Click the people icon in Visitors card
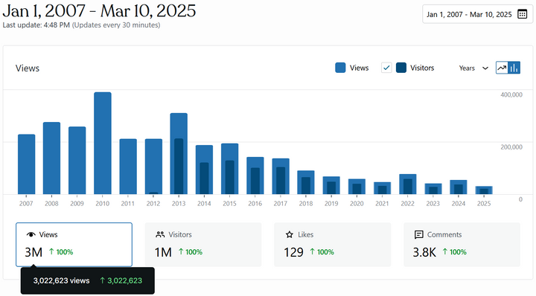The width and height of the screenshot is (536, 296). pos(160,234)
